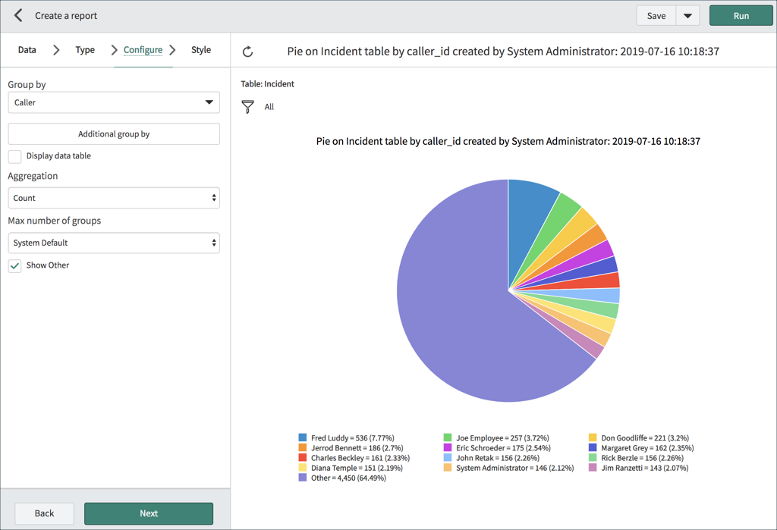
Task: Open the Aggregation Count dropdown
Action: tap(113, 198)
